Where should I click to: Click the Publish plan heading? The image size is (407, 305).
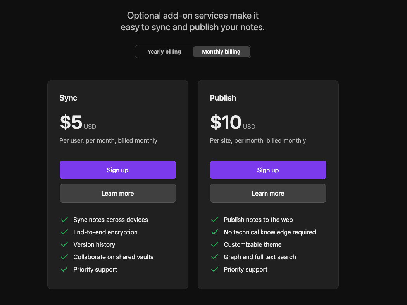pyautogui.click(x=223, y=98)
